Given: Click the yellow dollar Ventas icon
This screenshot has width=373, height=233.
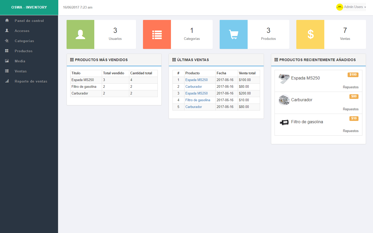Looking at the screenshot, I should [x=310, y=34].
